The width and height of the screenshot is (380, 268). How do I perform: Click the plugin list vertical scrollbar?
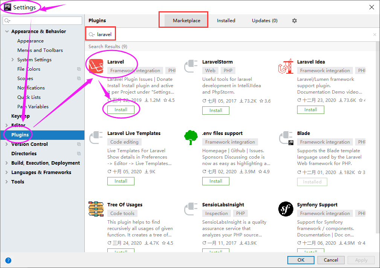378,138
